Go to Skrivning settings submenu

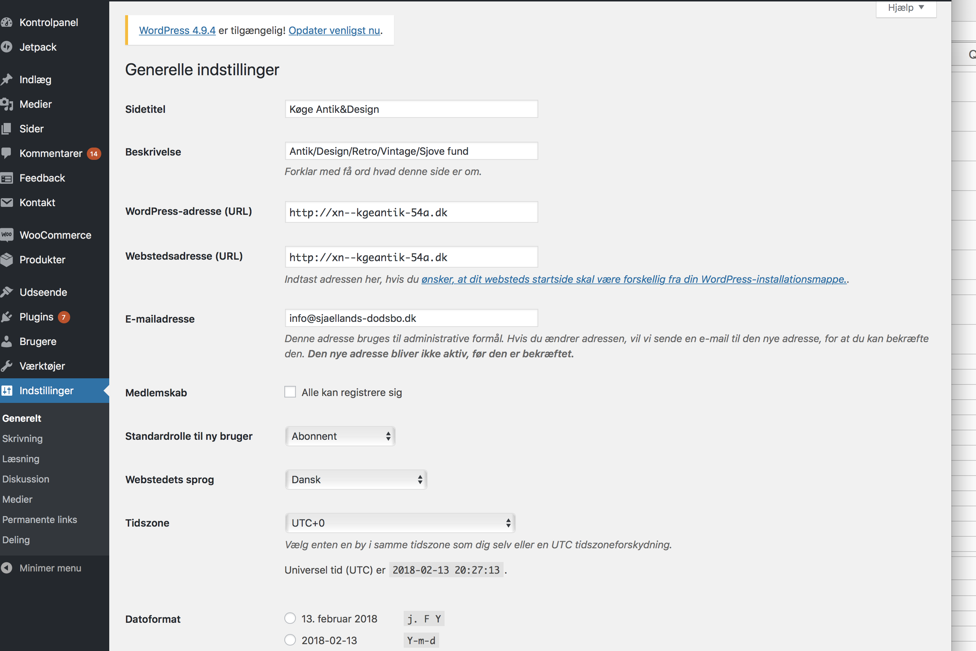(x=22, y=438)
